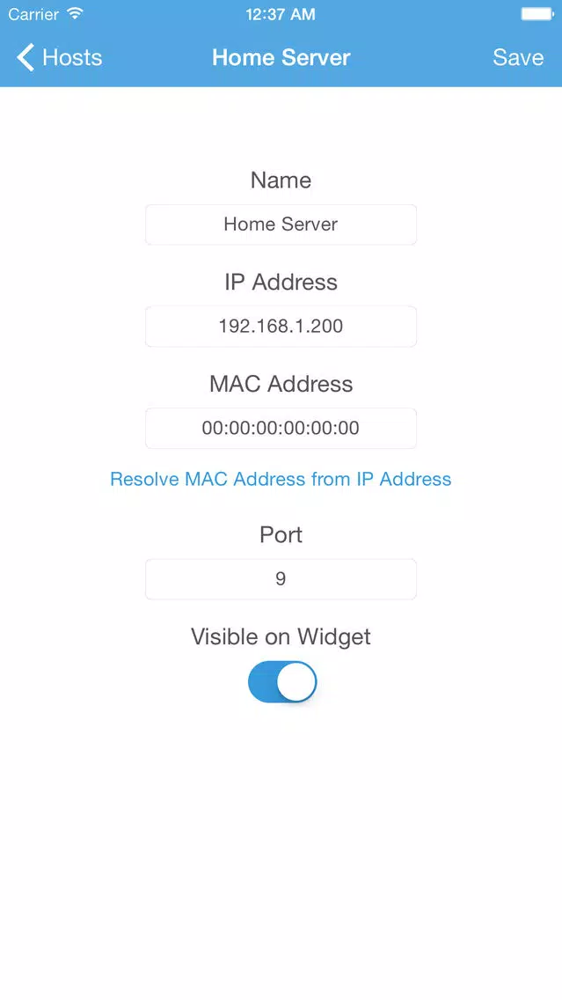Tap the back chevron arrow icon
Screen dimensions: 562x1000
26,57
